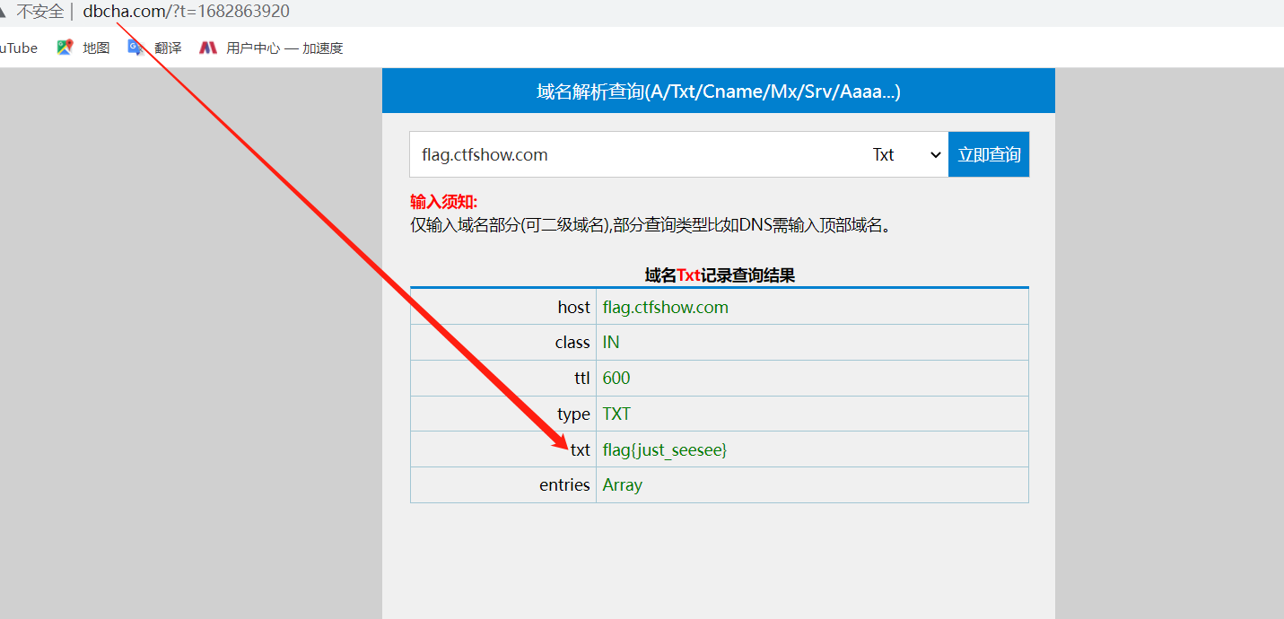Click the 域名解析查询 blue header title

point(718,92)
